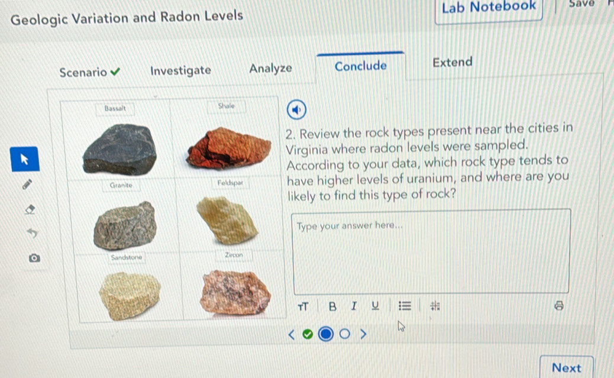Select the eraser tool
This screenshot has height=378, width=614.
[30, 209]
